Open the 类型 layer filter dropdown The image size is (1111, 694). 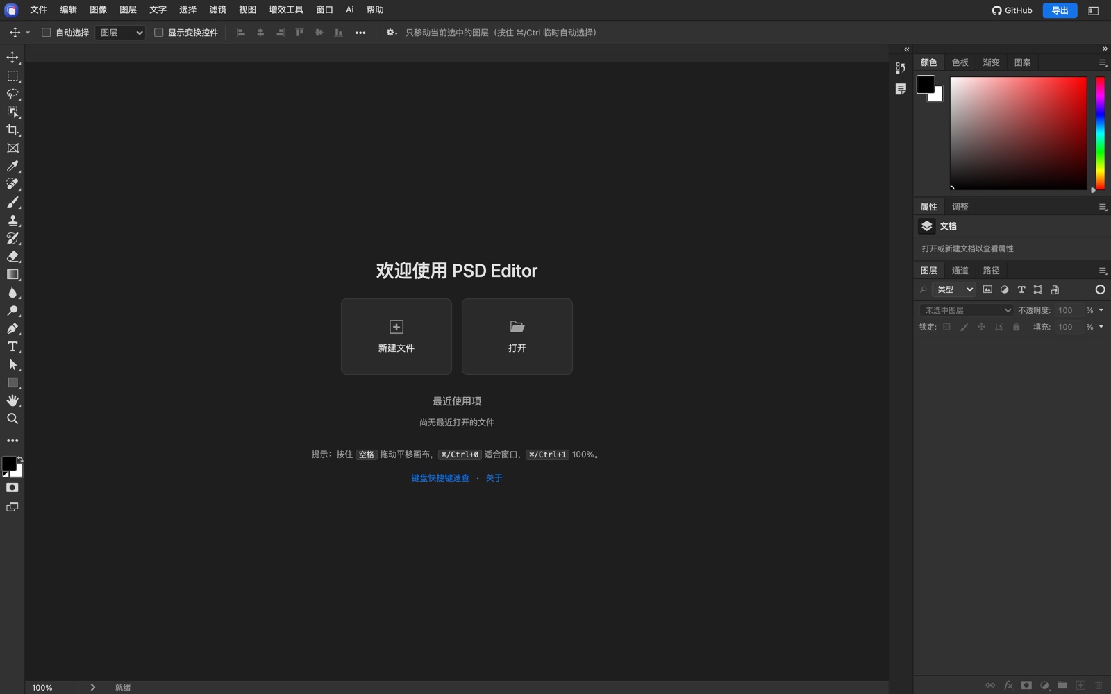click(x=953, y=289)
